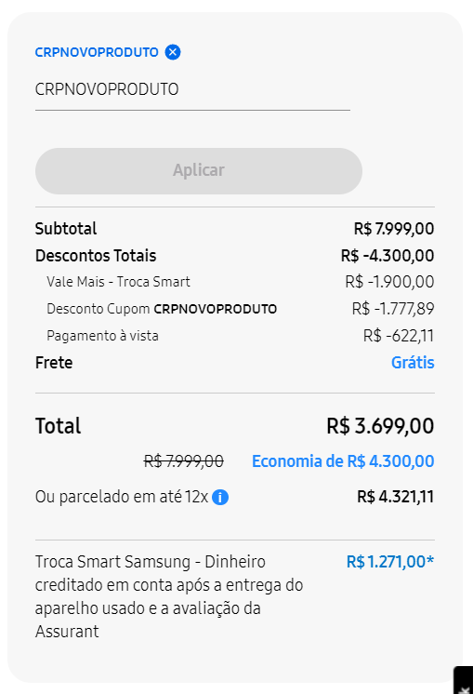
Task: Click the Descontos Totais amount
Action: pyautogui.click(x=388, y=256)
